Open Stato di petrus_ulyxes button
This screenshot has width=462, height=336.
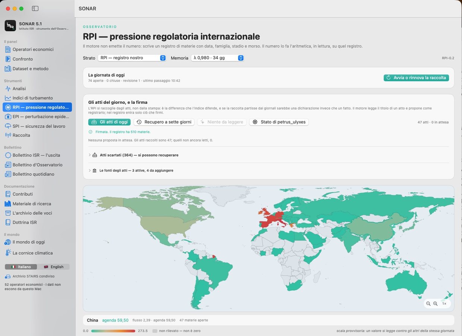point(279,122)
